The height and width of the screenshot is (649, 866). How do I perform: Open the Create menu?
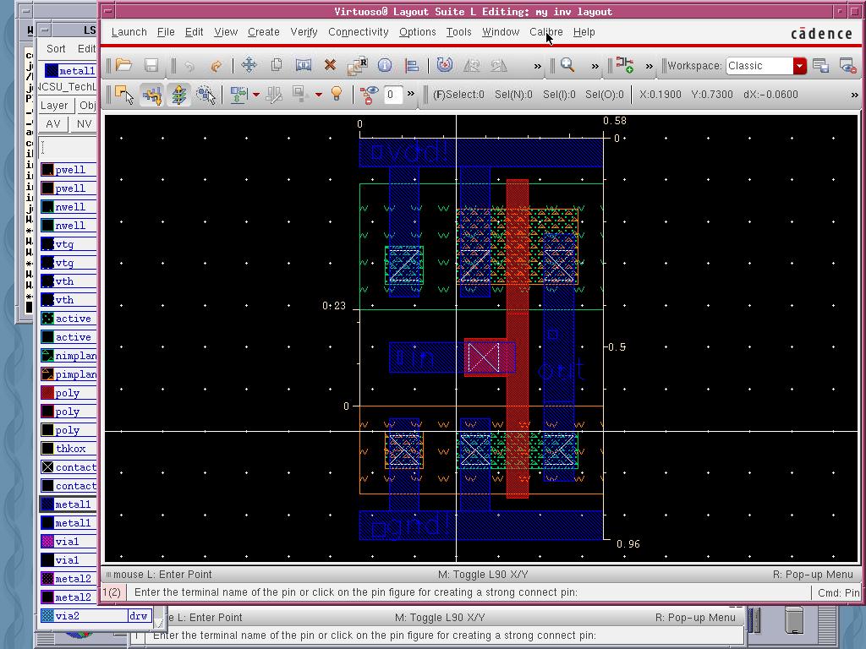coord(264,32)
